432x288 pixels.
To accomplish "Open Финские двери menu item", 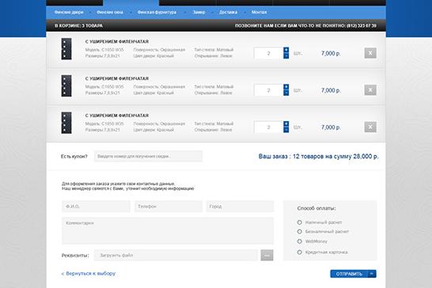I will (69, 12).
